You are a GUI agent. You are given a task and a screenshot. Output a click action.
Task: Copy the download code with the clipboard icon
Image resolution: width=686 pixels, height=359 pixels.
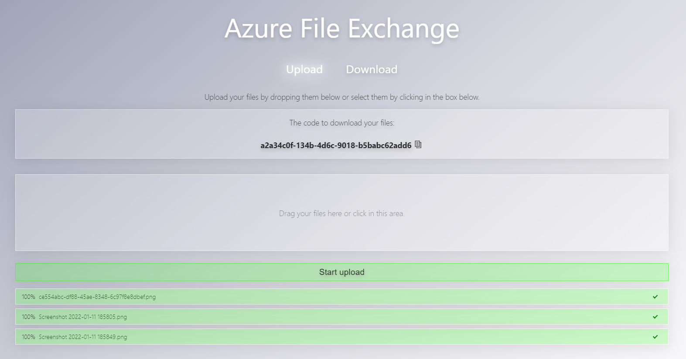[x=418, y=145]
